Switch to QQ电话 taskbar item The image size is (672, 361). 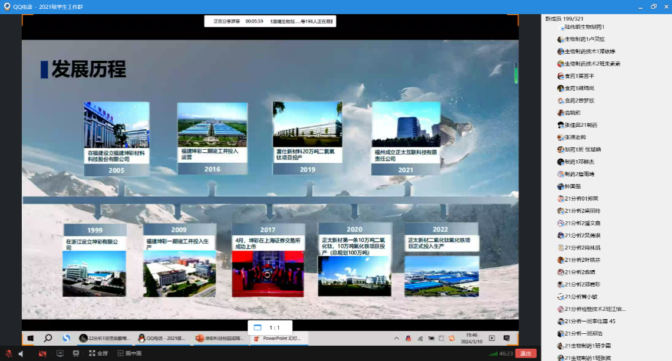click(x=162, y=338)
